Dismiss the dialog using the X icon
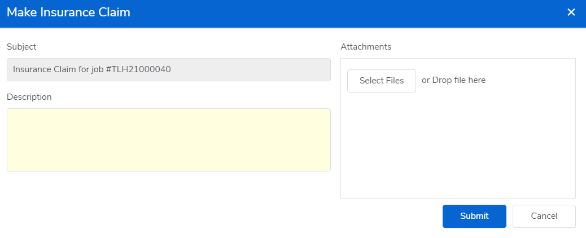The width and height of the screenshot is (586, 238). point(571,12)
